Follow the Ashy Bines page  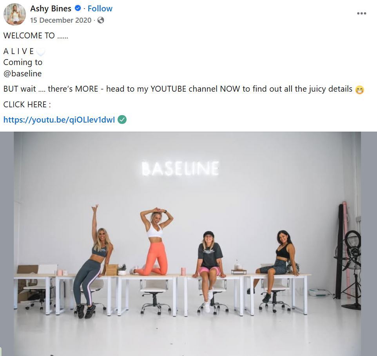click(100, 8)
